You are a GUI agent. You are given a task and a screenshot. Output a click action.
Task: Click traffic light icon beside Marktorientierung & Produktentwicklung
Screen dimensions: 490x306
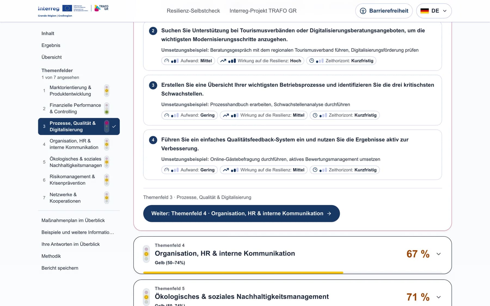pyautogui.click(x=107, y=91)
